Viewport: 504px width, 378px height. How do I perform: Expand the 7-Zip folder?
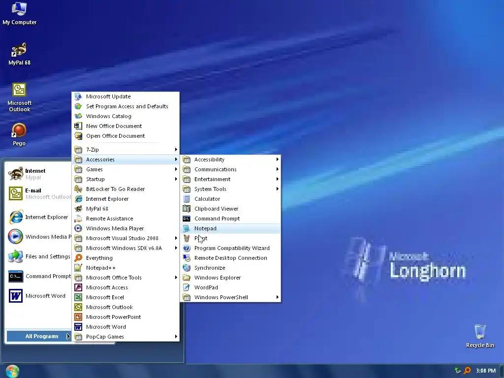tap(126, 150)
